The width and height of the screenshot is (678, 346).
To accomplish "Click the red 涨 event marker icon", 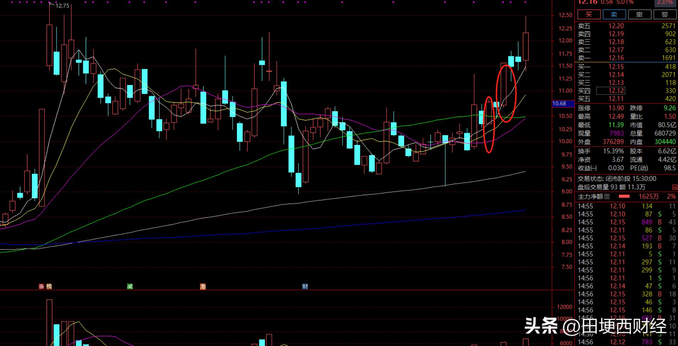I will pos(41,286).
